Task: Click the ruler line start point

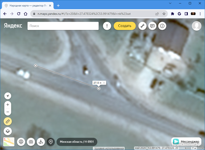Action: click(36, 66)
